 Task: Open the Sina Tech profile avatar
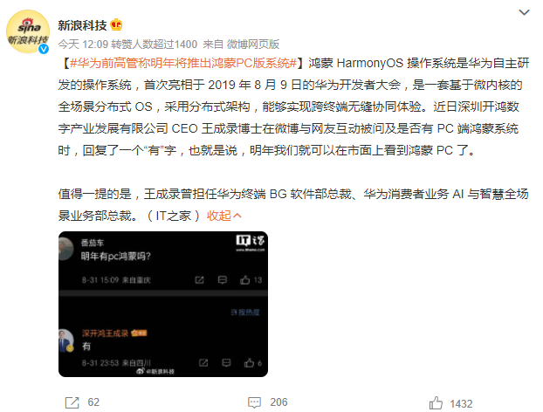tap(28, 31)
